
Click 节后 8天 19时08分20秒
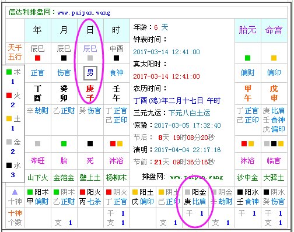coord(174,138)
